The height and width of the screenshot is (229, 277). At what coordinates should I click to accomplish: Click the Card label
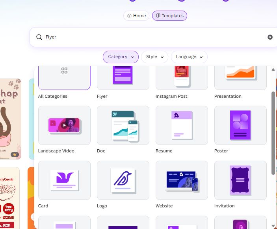[x=43, y=206]
